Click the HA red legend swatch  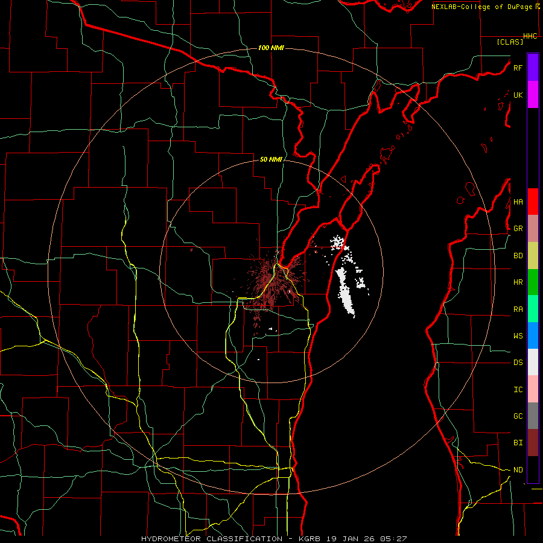coord(533,202)
